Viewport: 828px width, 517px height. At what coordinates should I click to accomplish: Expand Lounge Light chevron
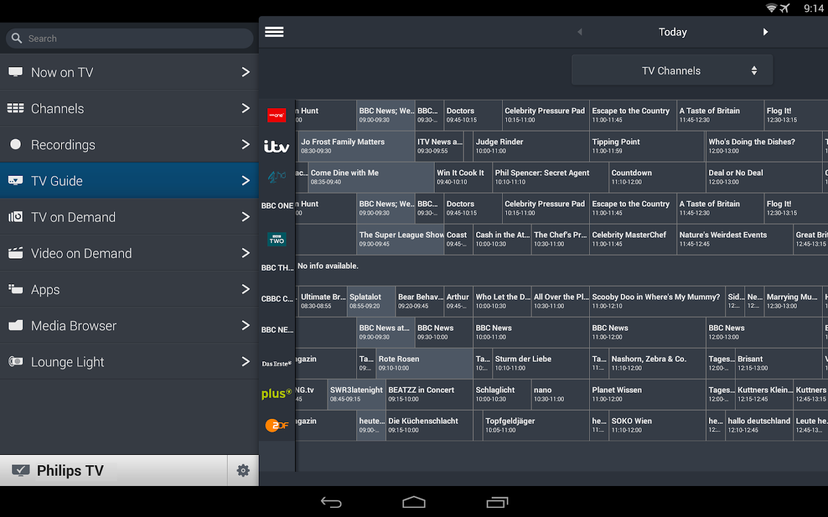pos(246,361)
